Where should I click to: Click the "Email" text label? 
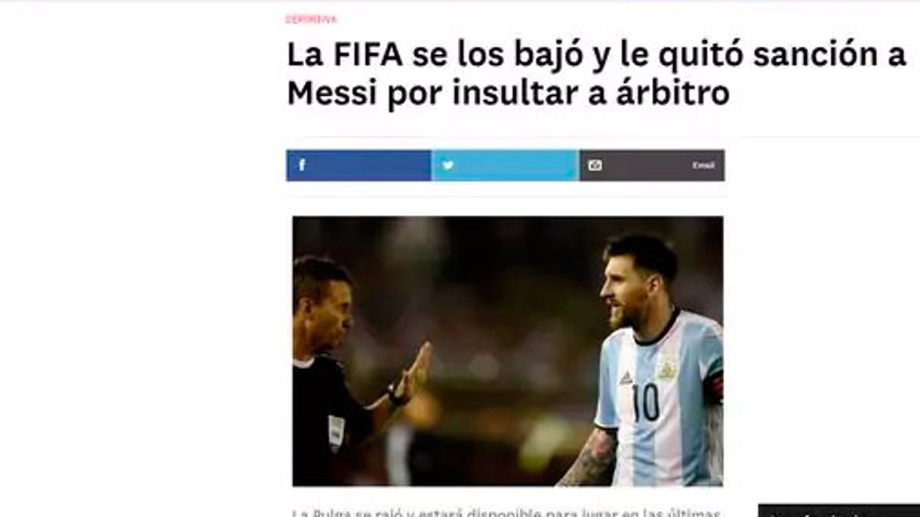point(703,165)
